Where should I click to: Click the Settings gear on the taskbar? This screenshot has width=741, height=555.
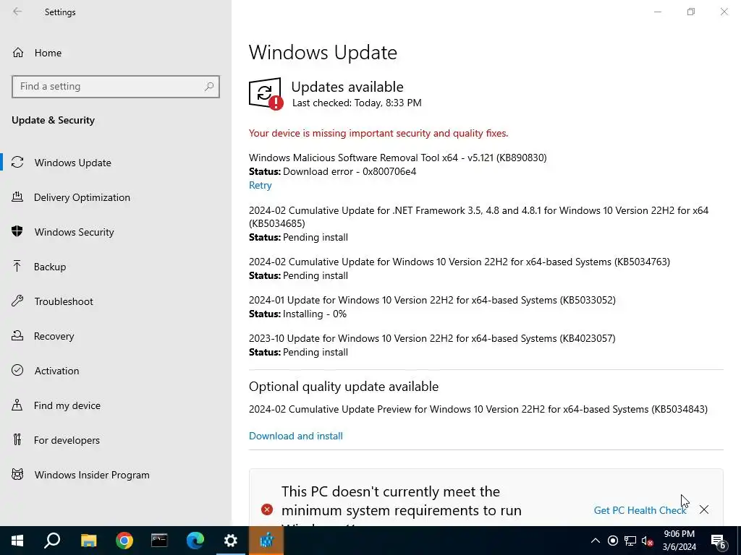(231, 541)
